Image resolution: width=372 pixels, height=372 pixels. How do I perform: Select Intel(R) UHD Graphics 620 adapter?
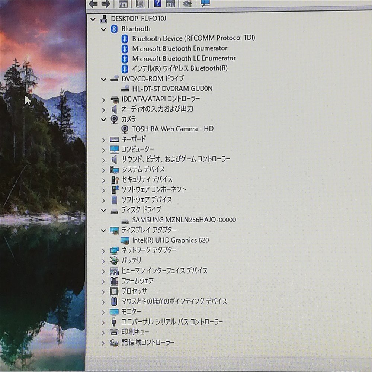pyautogui.click(x=170, y=240)
